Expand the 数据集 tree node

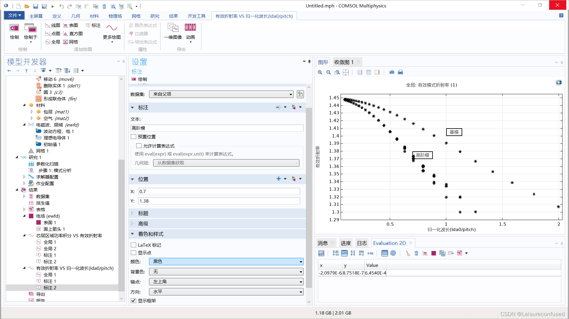[x=24, y=196]
